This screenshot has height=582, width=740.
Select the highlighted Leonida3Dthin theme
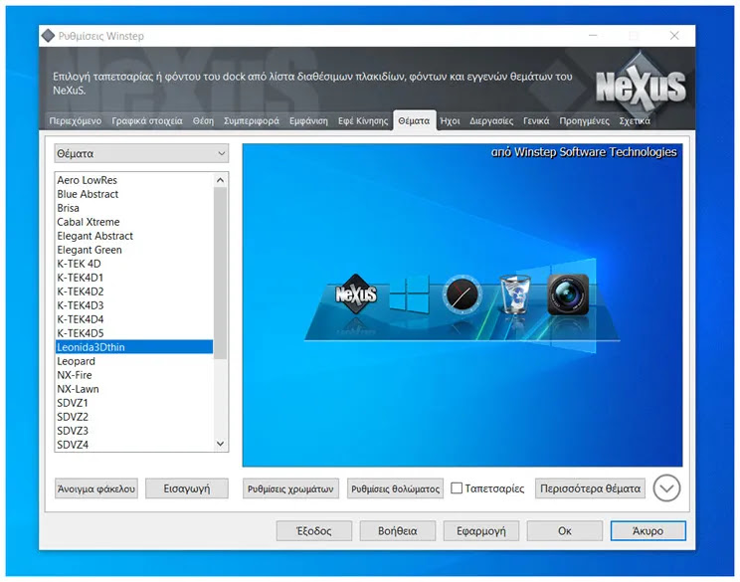tap(134, 347)
